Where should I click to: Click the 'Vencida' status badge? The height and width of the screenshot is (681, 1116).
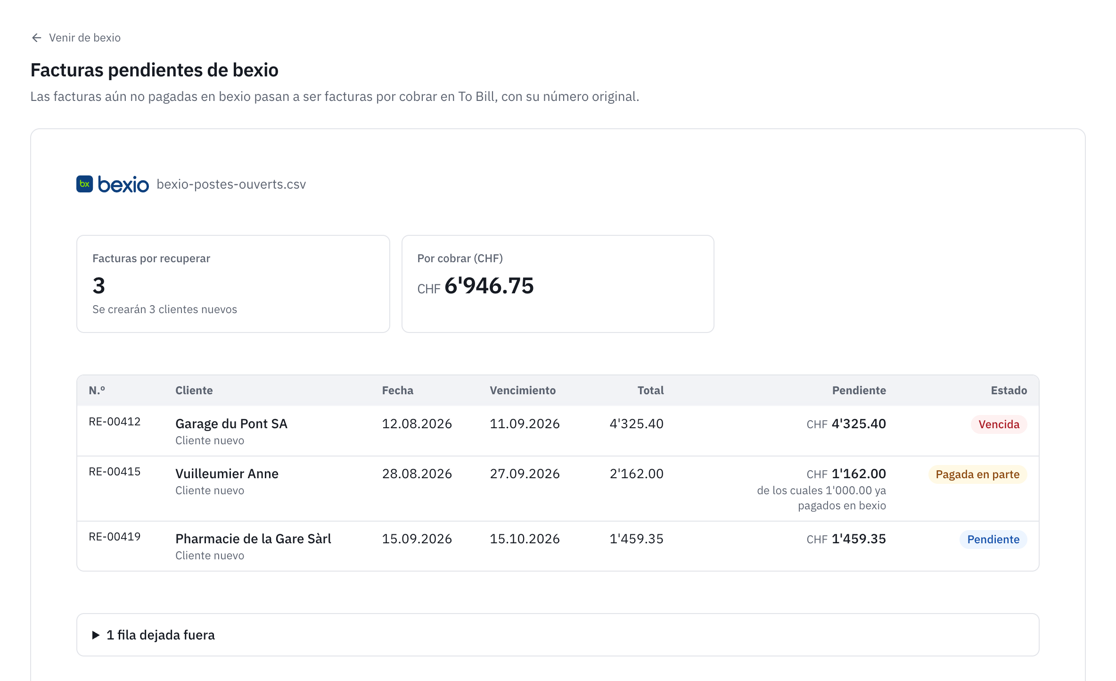tap(999, 424)
